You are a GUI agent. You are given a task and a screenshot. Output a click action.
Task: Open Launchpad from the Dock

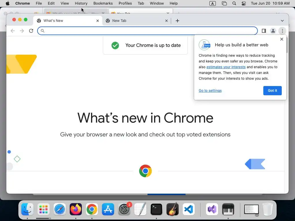click(44, 209)
